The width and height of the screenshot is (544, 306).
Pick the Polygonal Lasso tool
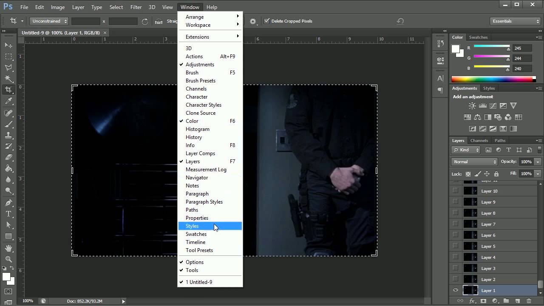click(8, 67)
